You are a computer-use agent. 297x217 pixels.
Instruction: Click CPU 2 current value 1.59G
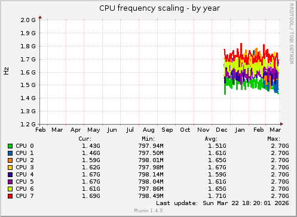tap(91, 160)
